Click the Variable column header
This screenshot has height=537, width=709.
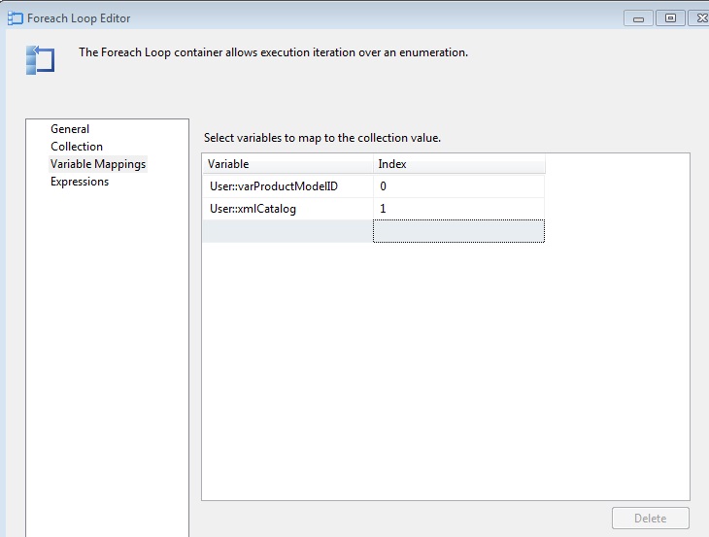point(287,164)
